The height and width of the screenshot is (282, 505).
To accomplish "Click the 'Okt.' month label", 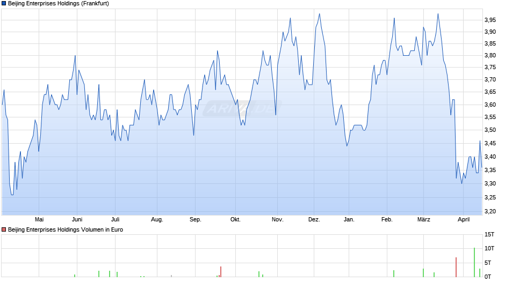I will pos(235,219).
